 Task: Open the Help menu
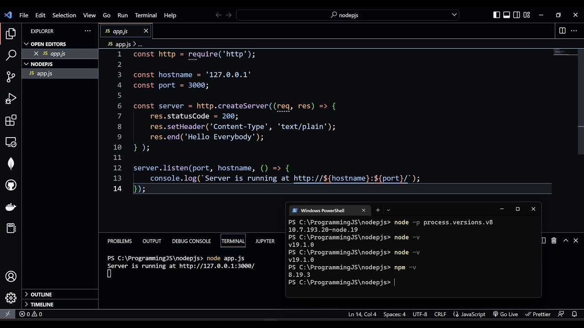coord(170,15)
